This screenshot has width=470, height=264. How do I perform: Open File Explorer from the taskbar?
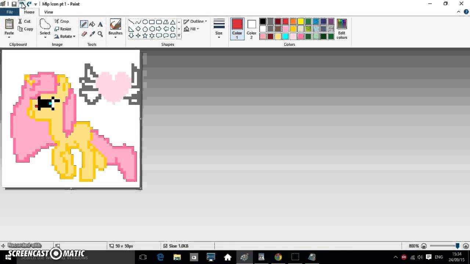[177, 257]
